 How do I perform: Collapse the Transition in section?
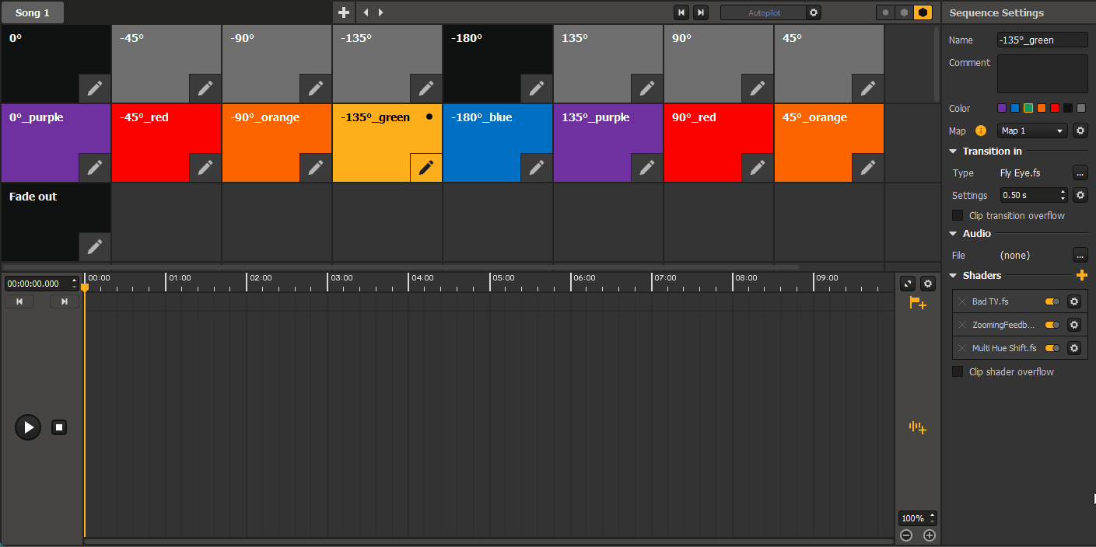954,151
